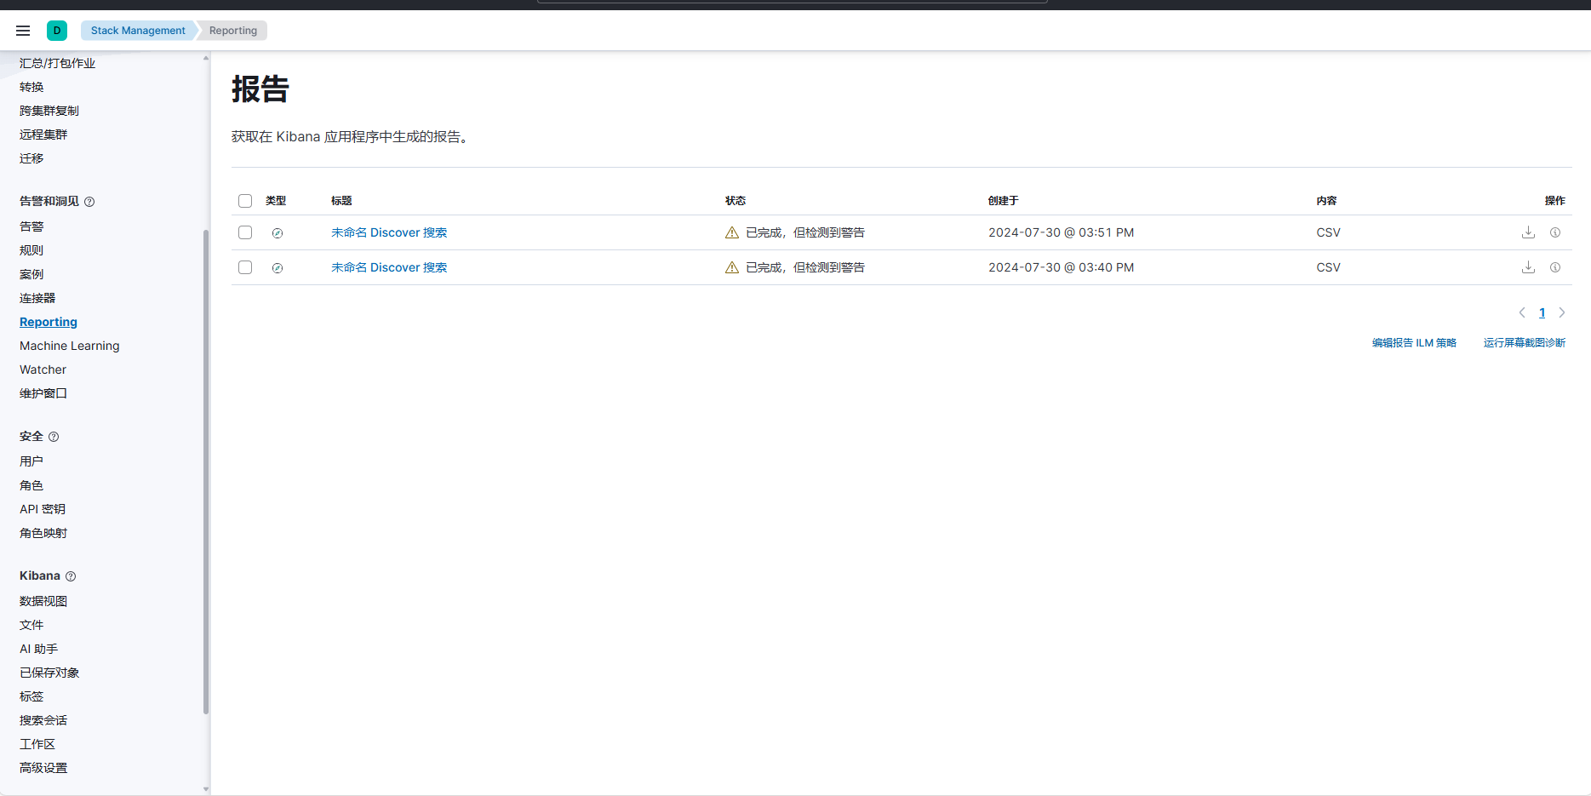Open 角色映射 in sidebar
This screenshot has width=1591, height=796.
[43, 533]
